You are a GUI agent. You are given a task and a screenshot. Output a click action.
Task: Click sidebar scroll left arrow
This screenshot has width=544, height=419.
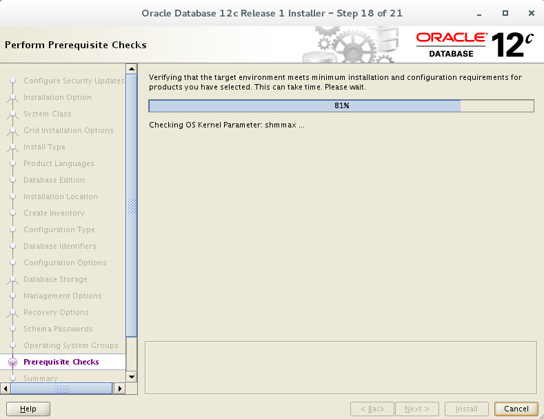point(6,389)
